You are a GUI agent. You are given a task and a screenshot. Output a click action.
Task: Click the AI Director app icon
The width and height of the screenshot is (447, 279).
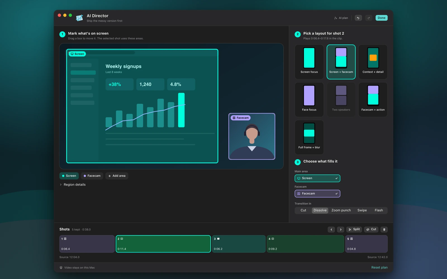pos(79,18)
